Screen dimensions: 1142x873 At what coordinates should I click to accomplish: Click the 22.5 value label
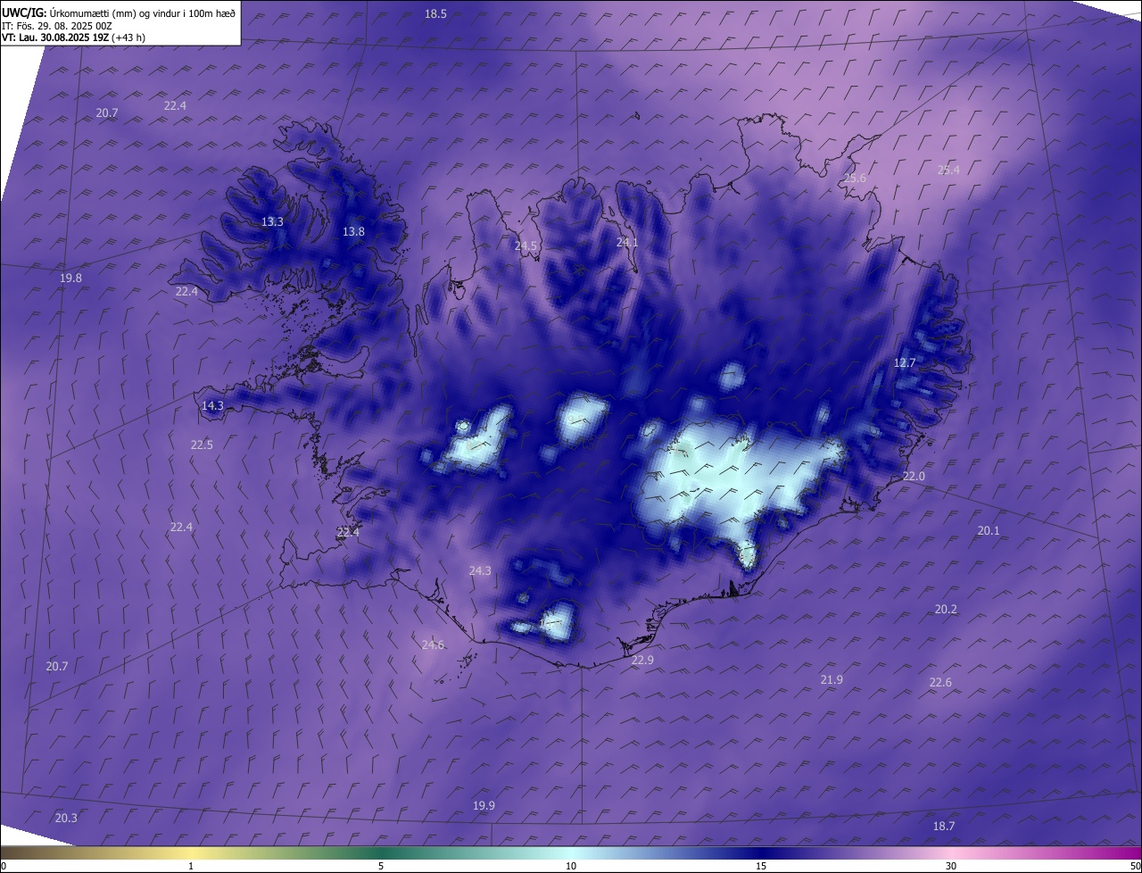[x=202, y=445]
